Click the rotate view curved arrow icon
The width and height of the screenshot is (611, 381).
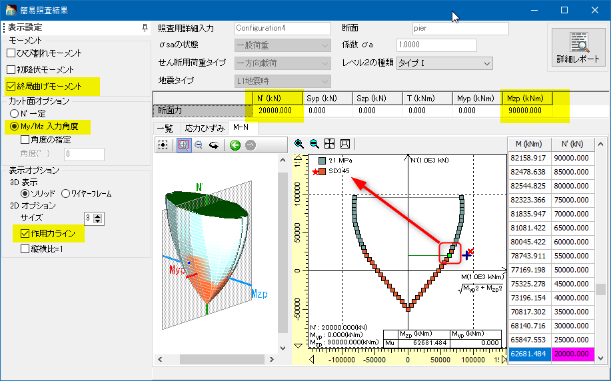click(214, 145)
